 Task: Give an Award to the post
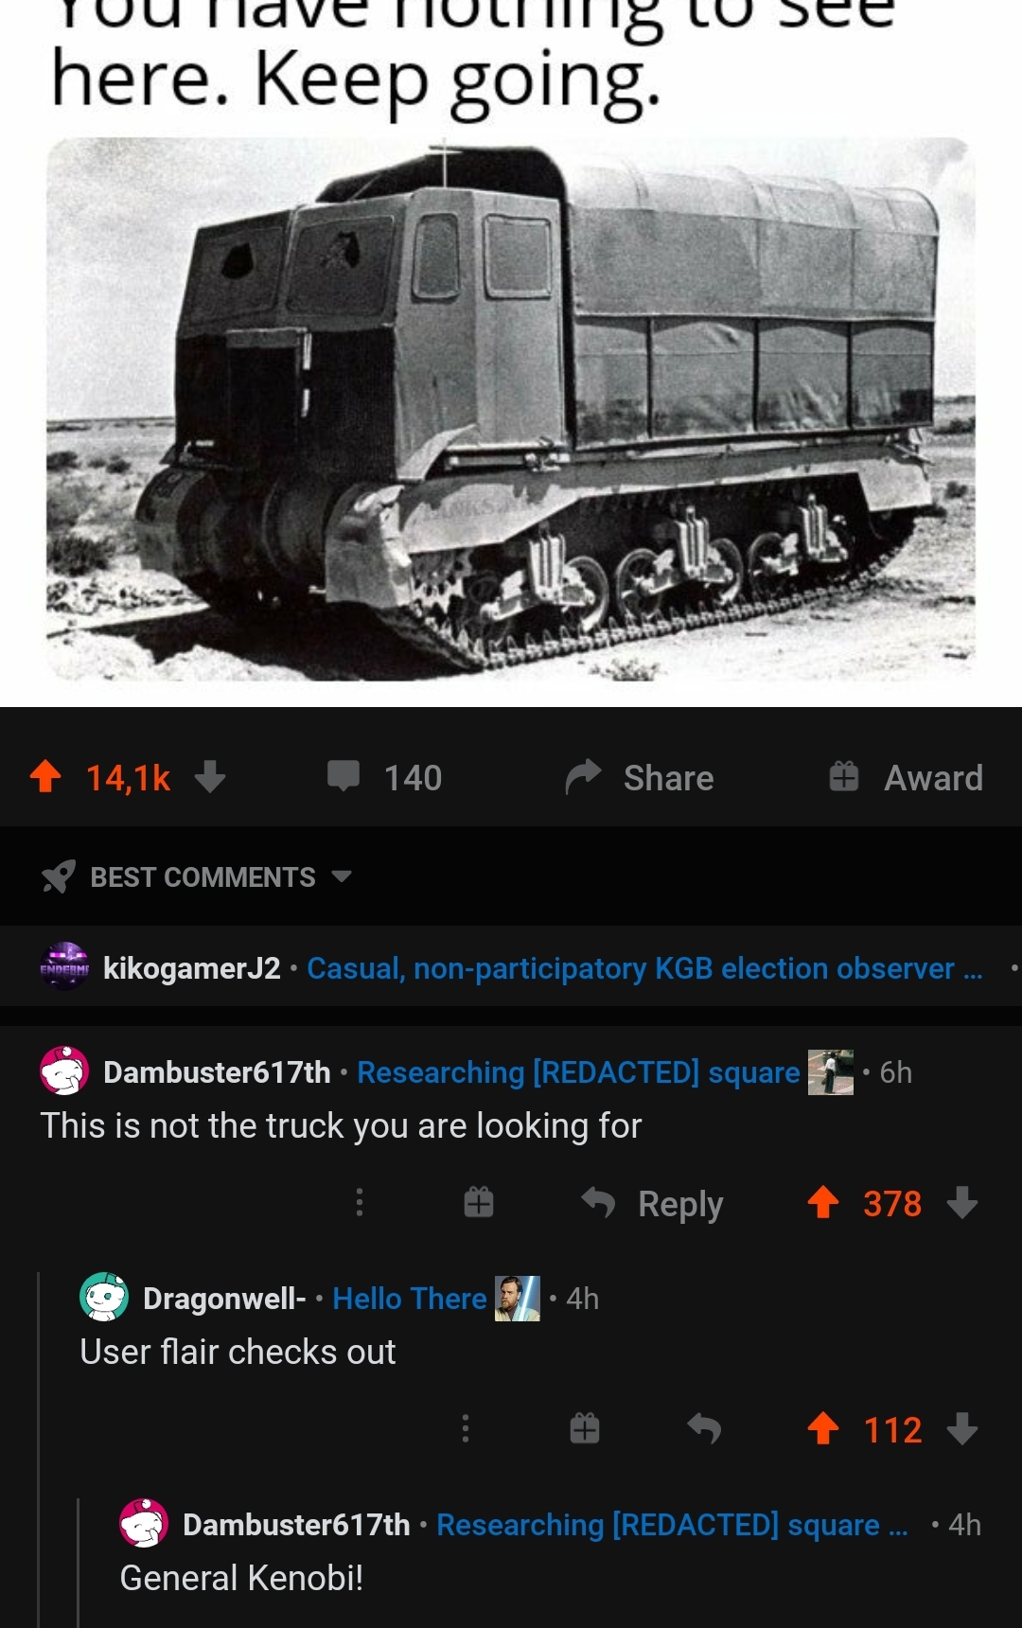pyautogui.click(x=906, y=777)
